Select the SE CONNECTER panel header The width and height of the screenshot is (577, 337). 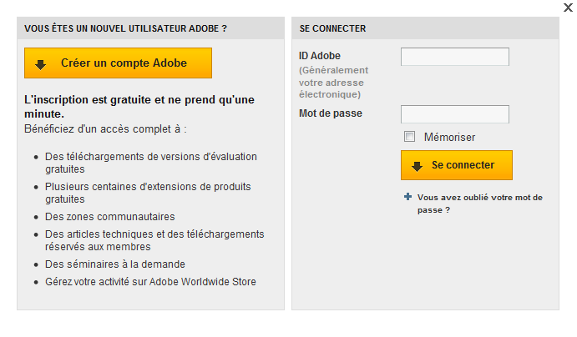point(332,28)
